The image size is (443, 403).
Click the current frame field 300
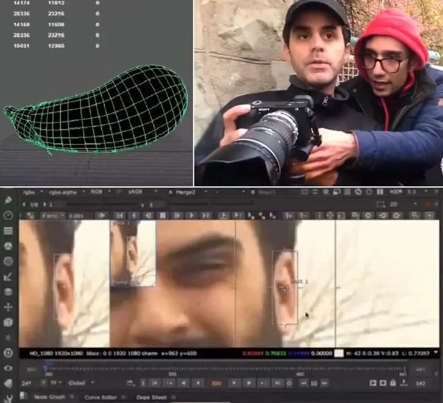coord(216,383)
